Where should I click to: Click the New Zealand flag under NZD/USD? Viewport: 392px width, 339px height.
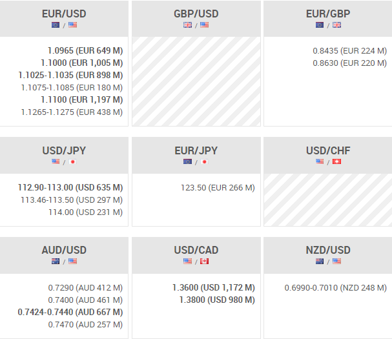tap(320, 262)
